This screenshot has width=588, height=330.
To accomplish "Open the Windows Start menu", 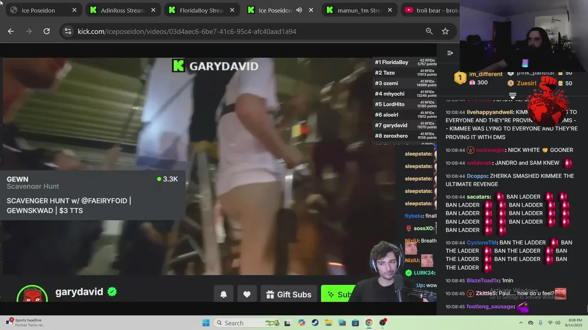I will tap(206, 323).
